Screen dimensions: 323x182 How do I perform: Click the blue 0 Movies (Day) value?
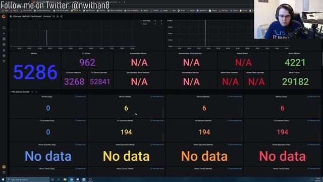tap(48, 108)
